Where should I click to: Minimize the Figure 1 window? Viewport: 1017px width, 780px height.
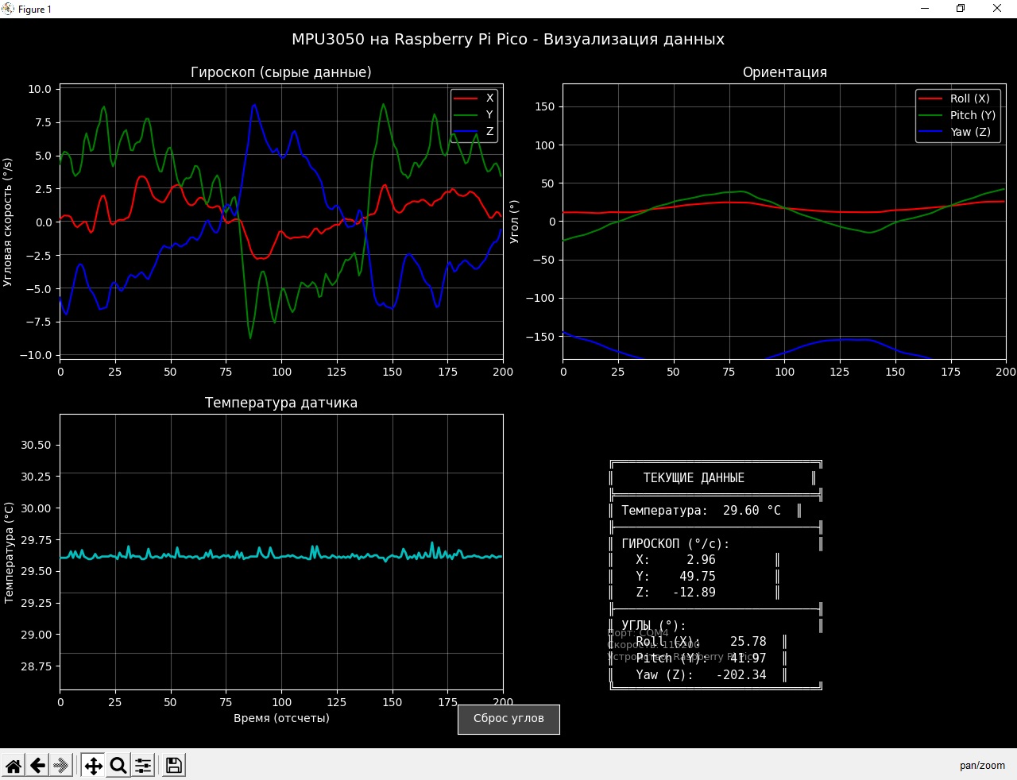tap(925, 9)
